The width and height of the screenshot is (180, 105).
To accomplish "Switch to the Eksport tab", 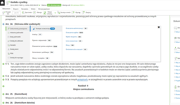I will tap(16, 9).
